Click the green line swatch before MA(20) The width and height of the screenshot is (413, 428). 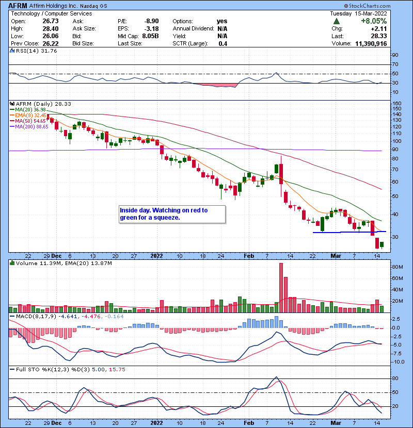(12, 109)
